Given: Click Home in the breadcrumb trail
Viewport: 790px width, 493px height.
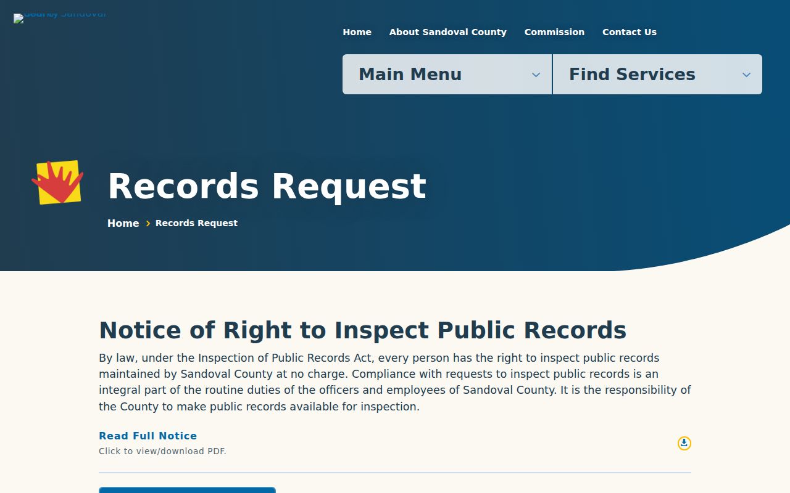Looking at the screenshot, I should pyautogui.click(x=123, y=223).
